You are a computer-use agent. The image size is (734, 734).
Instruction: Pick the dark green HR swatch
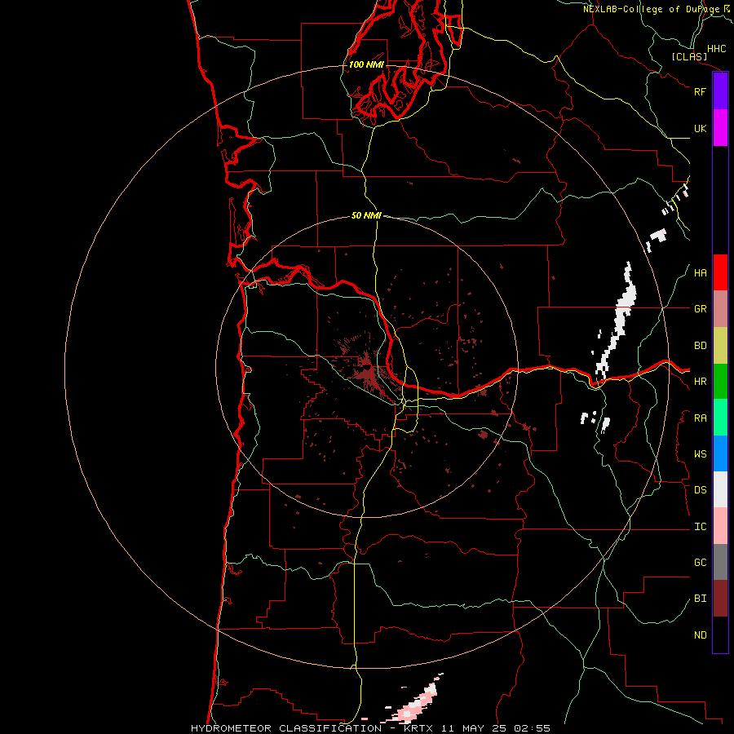point(720,382)
